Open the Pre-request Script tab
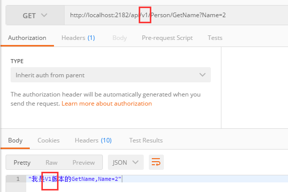 [x=167, y=38]
